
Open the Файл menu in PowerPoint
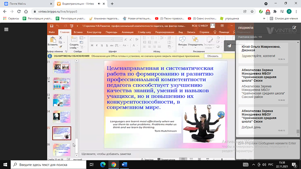pos(52,32)
